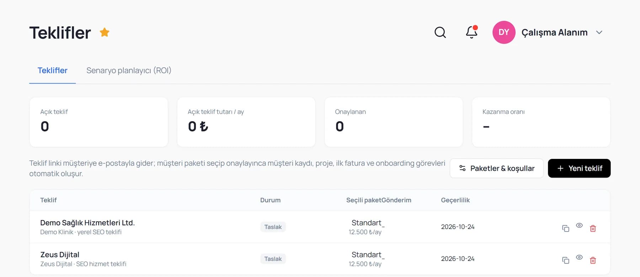Click the Teklifler page heading
640x277 pixels.
coord(60,33)
